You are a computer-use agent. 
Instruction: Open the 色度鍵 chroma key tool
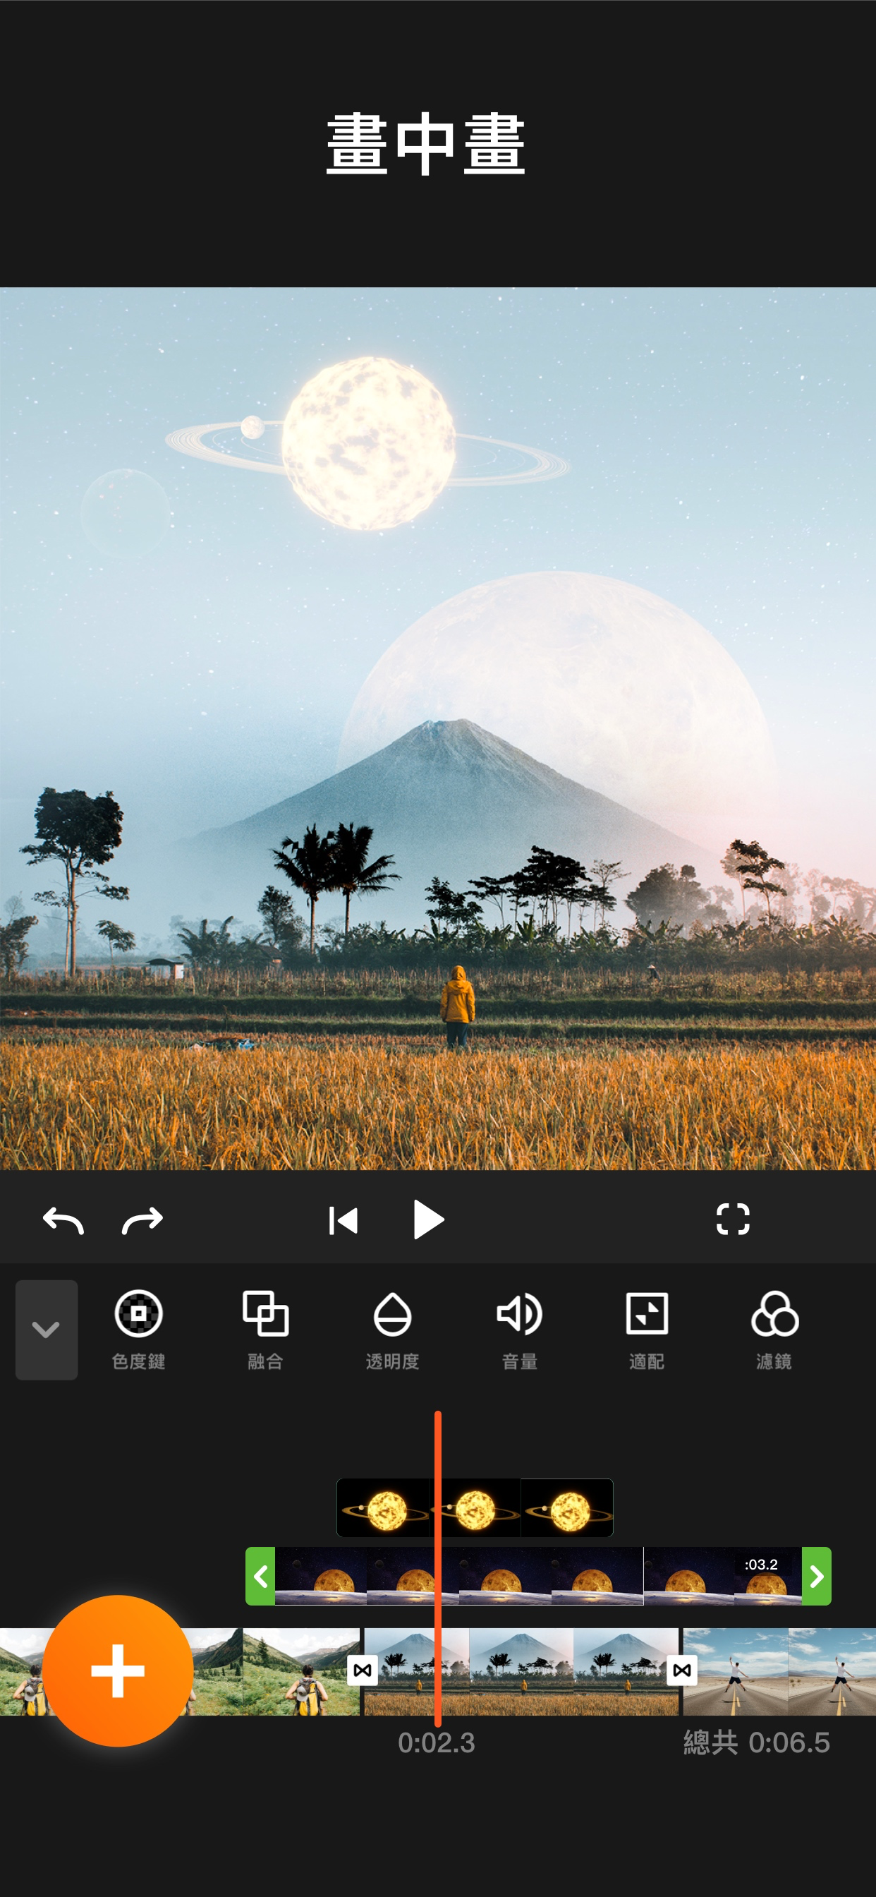[x=138, y=1330]
